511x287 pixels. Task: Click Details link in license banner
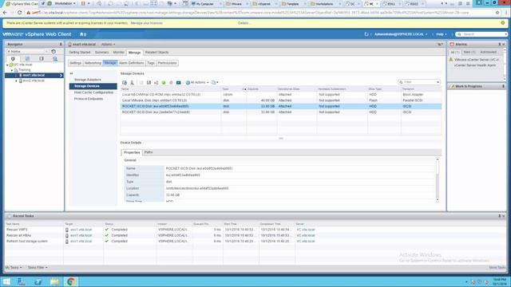click(x=244, y=23)
